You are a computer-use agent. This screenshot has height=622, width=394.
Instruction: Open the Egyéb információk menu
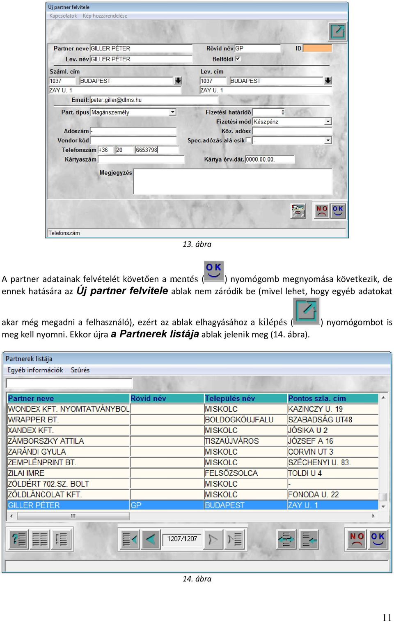35,370
